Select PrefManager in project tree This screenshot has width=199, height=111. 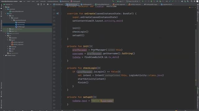pos(21,27)
